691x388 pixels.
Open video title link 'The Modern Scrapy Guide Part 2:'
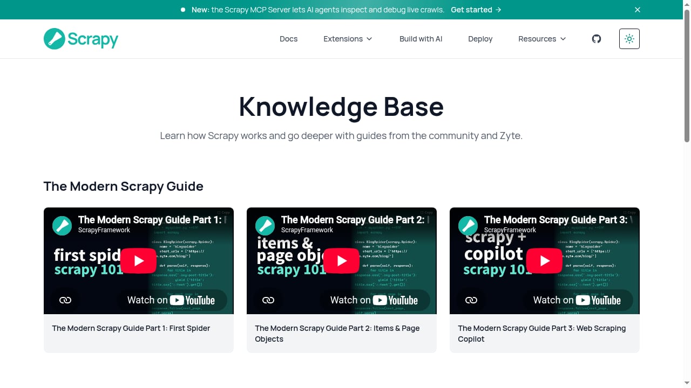[x=356, y=220]
